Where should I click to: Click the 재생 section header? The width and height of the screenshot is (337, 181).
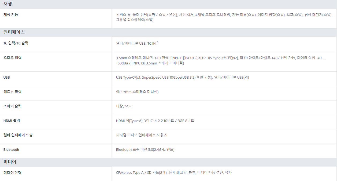pos(8,4)
